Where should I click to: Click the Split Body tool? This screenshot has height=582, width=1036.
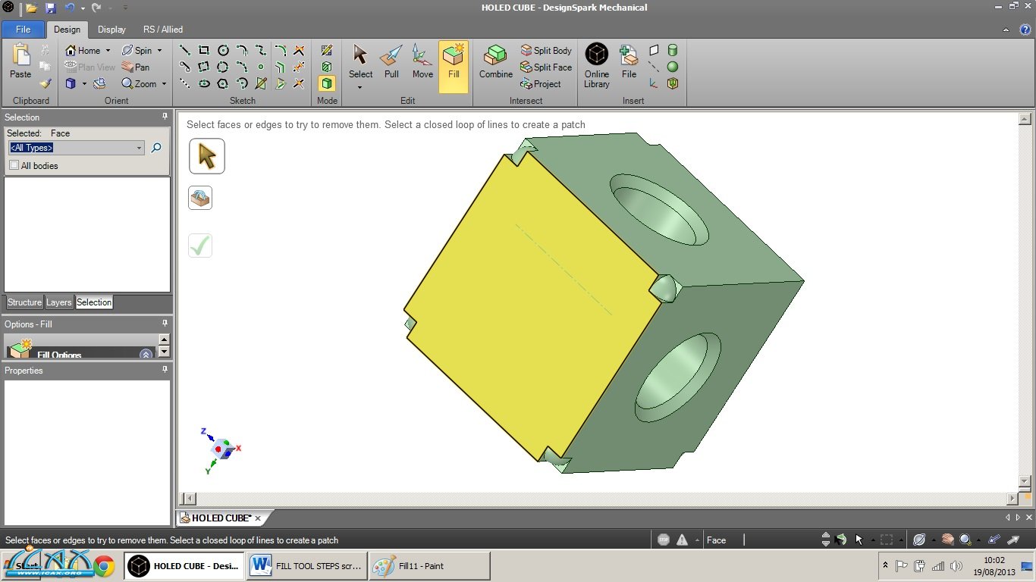[x=545, y=51]
